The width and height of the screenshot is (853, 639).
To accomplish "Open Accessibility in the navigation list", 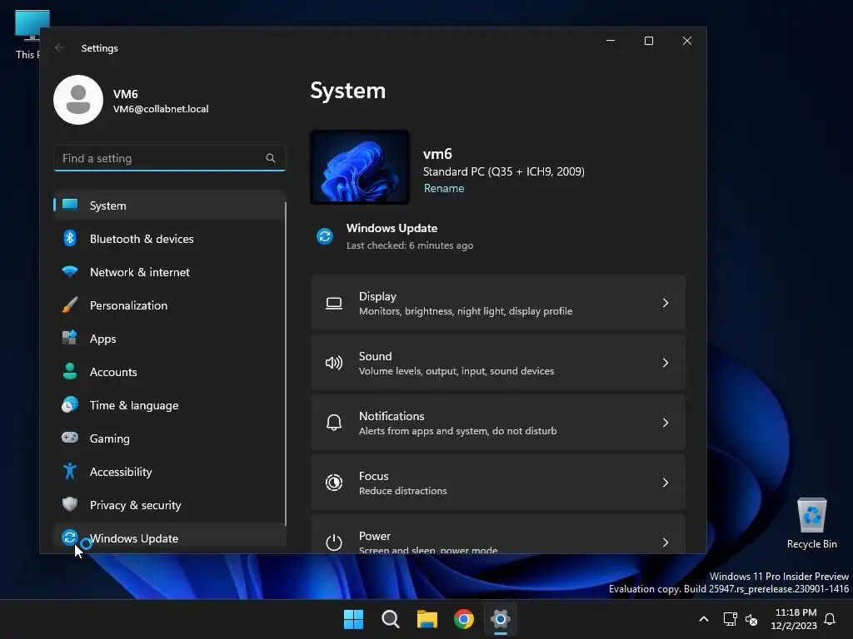I will tap(170, 472).
